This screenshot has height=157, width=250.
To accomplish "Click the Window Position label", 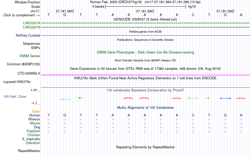I will [x=27, y=2].
